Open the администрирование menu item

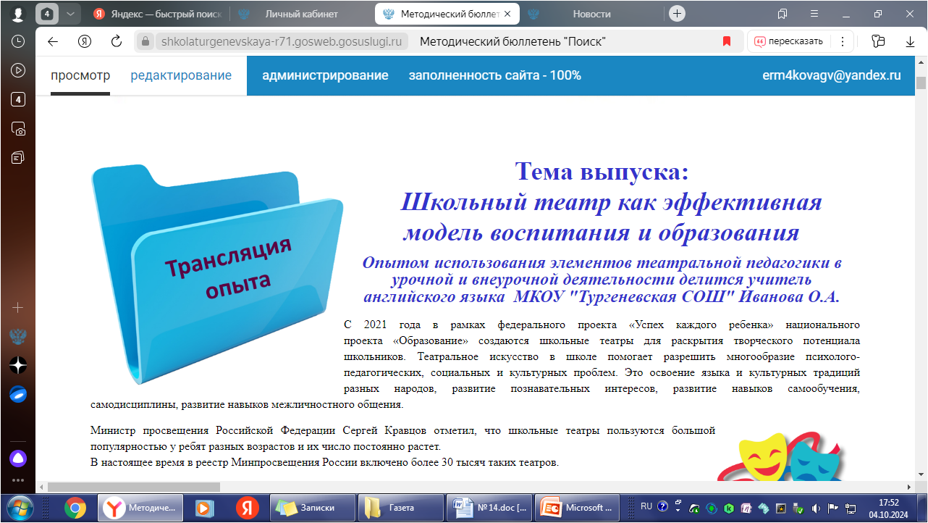tap(325, 75)
